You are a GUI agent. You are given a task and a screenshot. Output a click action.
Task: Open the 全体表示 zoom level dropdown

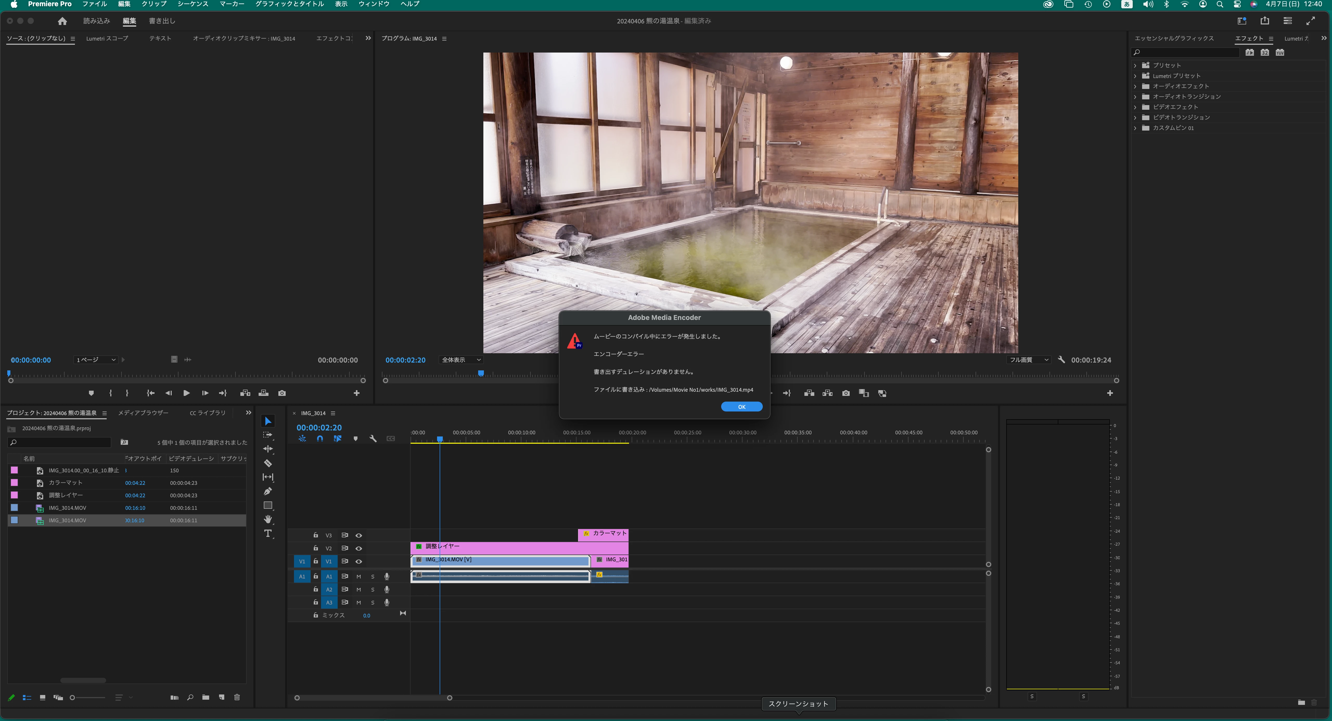tap(461, 360)
